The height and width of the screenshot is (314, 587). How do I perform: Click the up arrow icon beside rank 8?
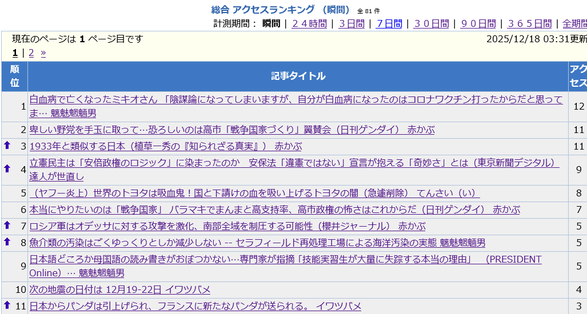pos(7,241)
